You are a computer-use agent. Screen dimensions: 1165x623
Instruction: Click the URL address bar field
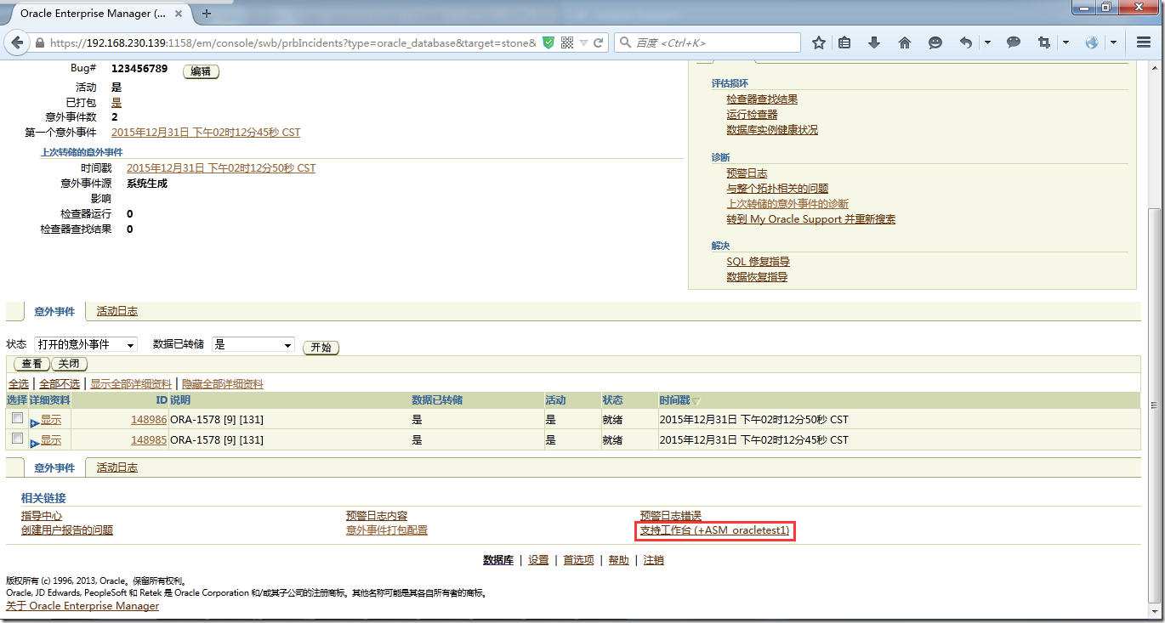click(293, 42)
